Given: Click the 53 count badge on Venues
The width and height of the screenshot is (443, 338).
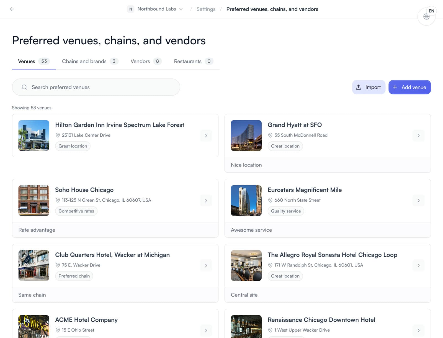Looking at the screenshot, I should pos(44,61).
